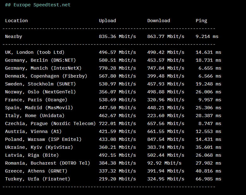Click 'Spain, Madrid (MasMovil)' row label
The height and width of the screenshot is (195, 246).
39,108
